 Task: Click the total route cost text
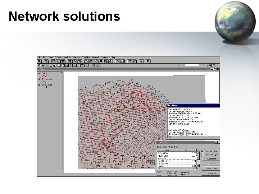(x=168, y=147)
